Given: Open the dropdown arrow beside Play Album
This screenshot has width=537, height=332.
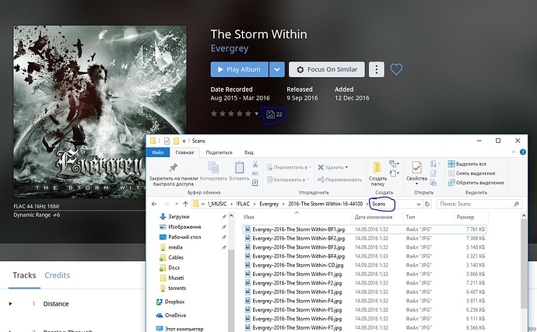Looking at the screenshot, I should click(x=277, y=69).
